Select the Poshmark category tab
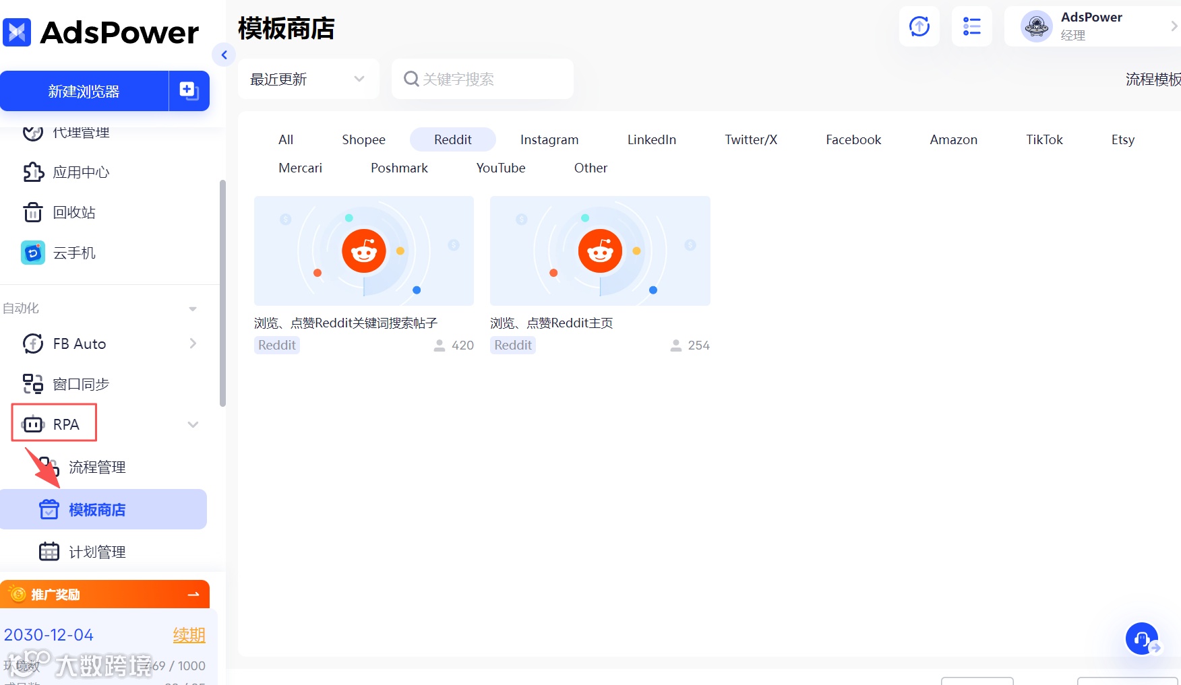 [x=399, y=168]
